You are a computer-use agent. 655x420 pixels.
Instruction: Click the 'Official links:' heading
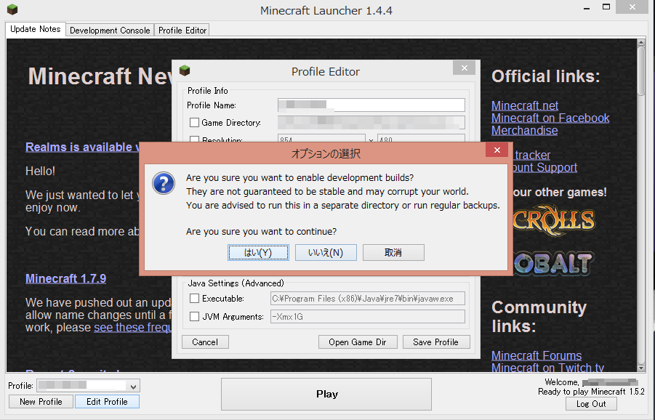pyautogui.click(x=545, y=76)
